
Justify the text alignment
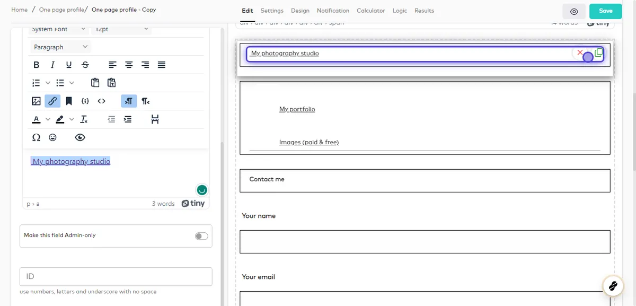(x=162, y=65)
